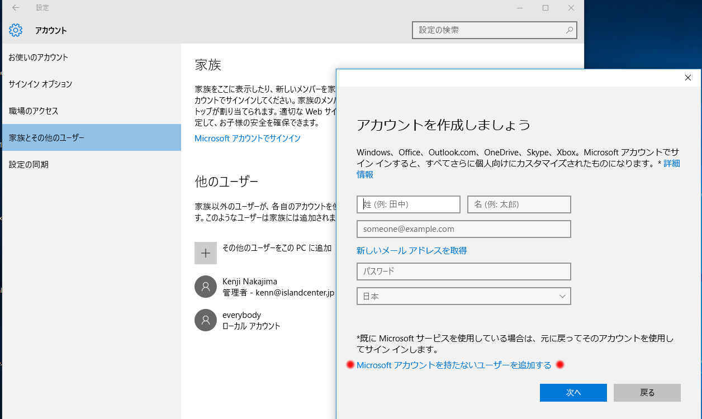Open 設定の同期 section

[x=91, y=164]
